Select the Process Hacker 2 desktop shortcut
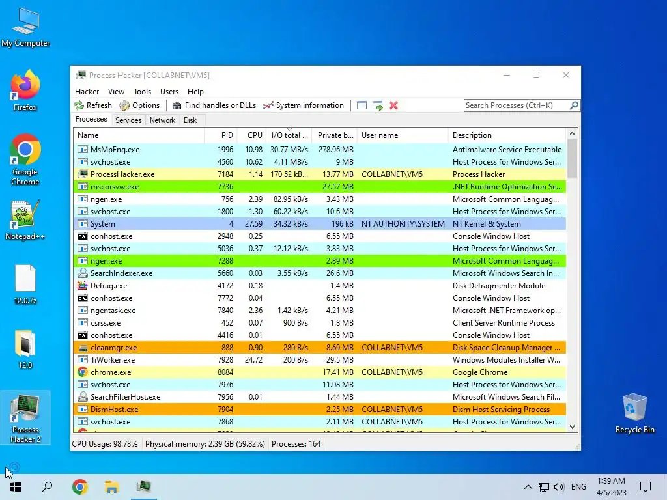The height and width of the screenshot is (500, 667). click(x=25, y=417)
